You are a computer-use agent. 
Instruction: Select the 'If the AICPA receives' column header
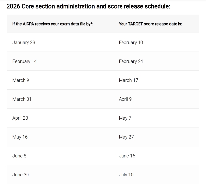point(52,24)
